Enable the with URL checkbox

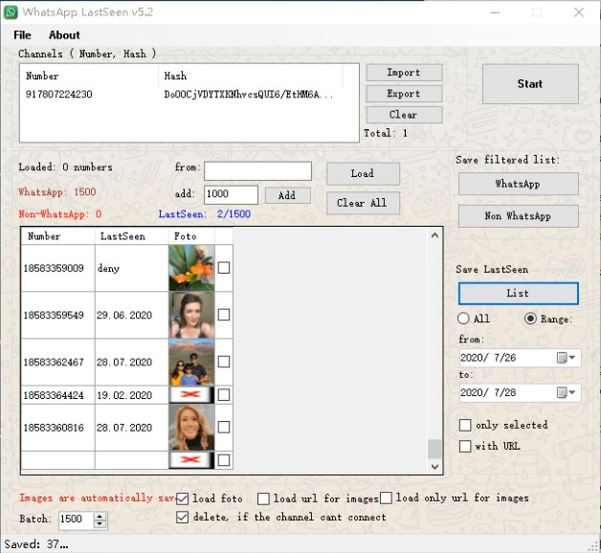pos(465,446)
